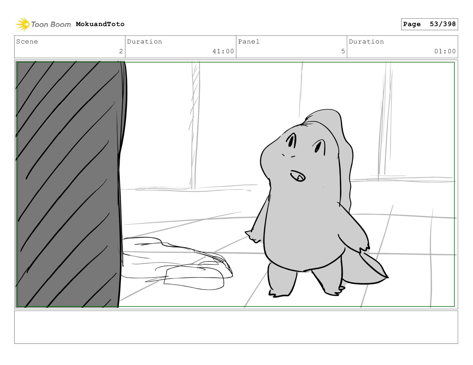
Task: Select the scene duration value 41:00
Action: point(223,51)
